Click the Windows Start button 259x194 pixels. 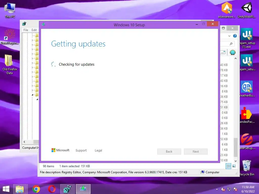(x=6, y=189)
